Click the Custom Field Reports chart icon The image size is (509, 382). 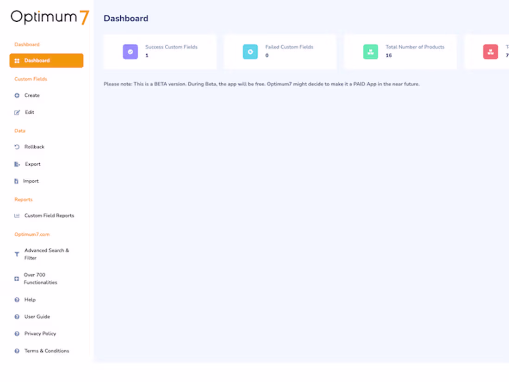click(x=17, y=216)
